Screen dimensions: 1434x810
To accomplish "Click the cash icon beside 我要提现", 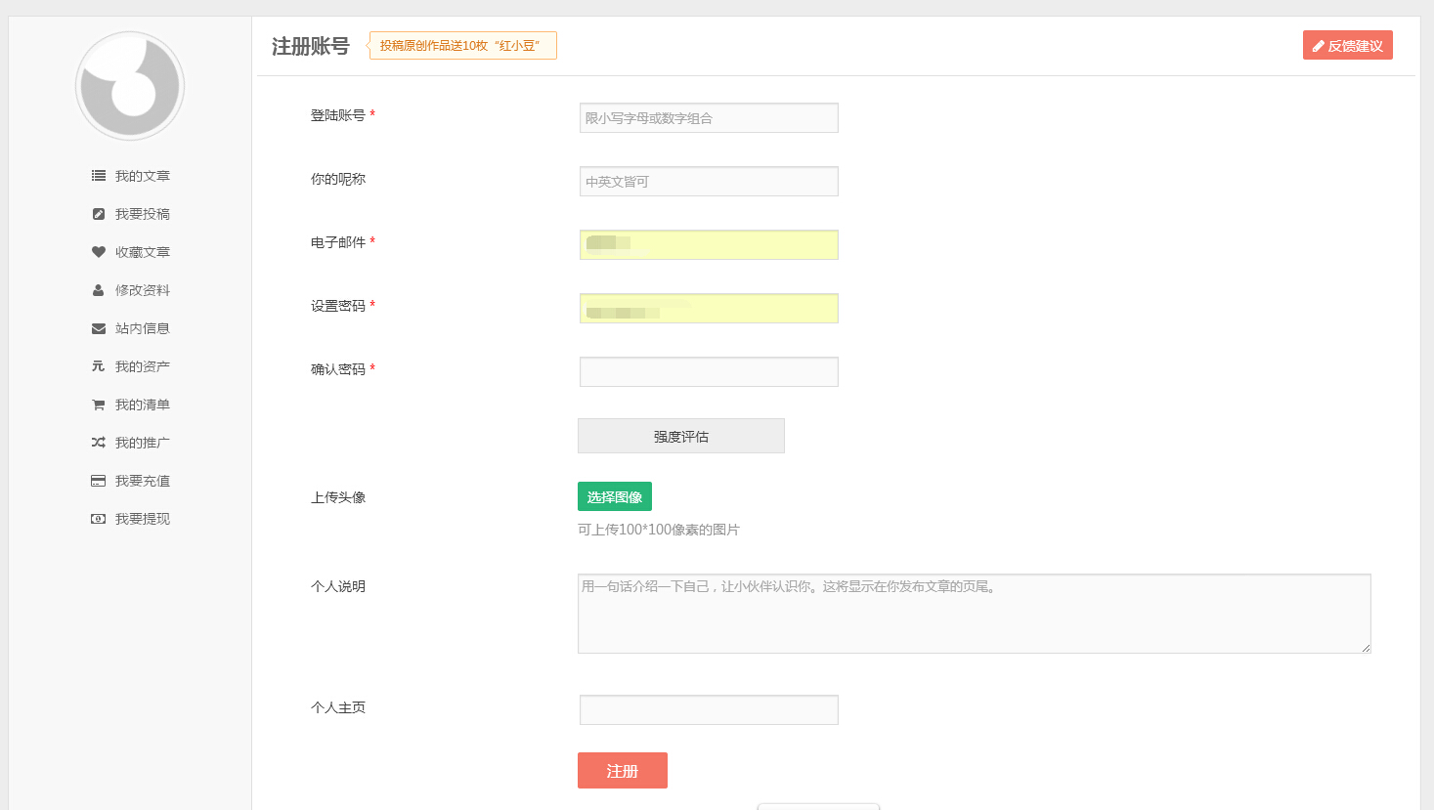I will (x=99, y=519).
